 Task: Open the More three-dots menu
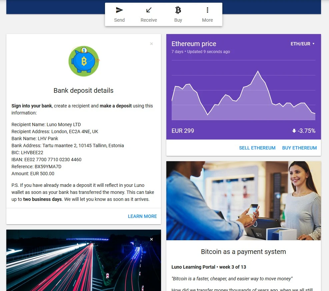[x=207, y=10]
